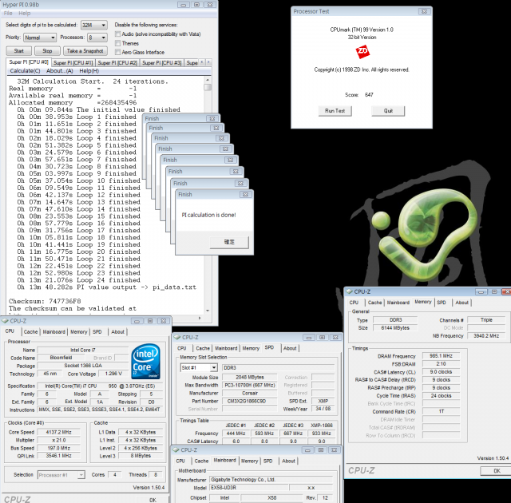Viewport: 511px width, 503px height.
Task: Switch to Super PI [CPU #2] tab
Action: tap(117, 63)
